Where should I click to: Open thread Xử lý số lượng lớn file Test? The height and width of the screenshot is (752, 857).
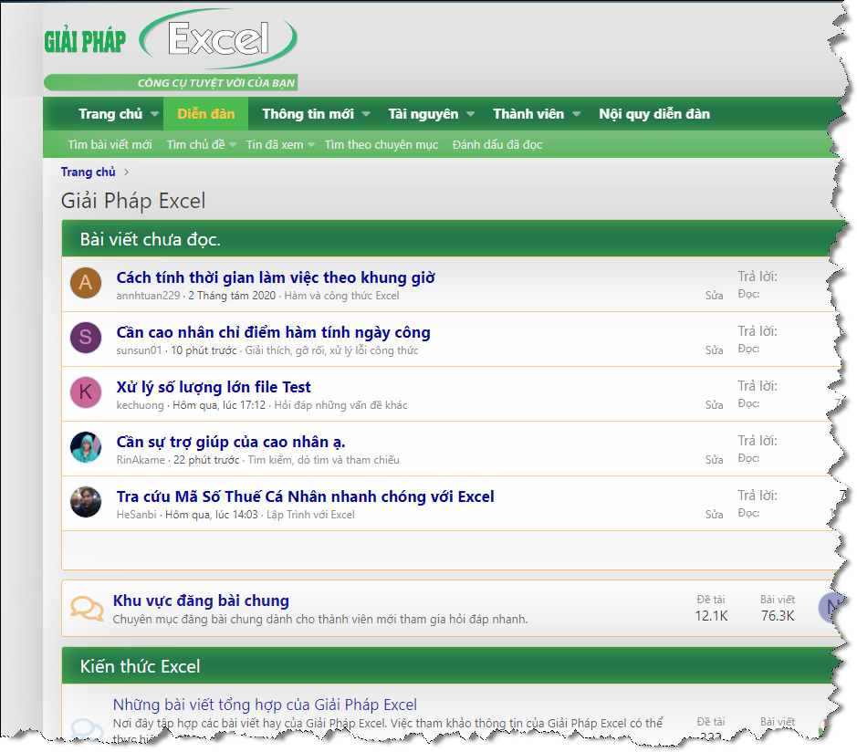214,387
